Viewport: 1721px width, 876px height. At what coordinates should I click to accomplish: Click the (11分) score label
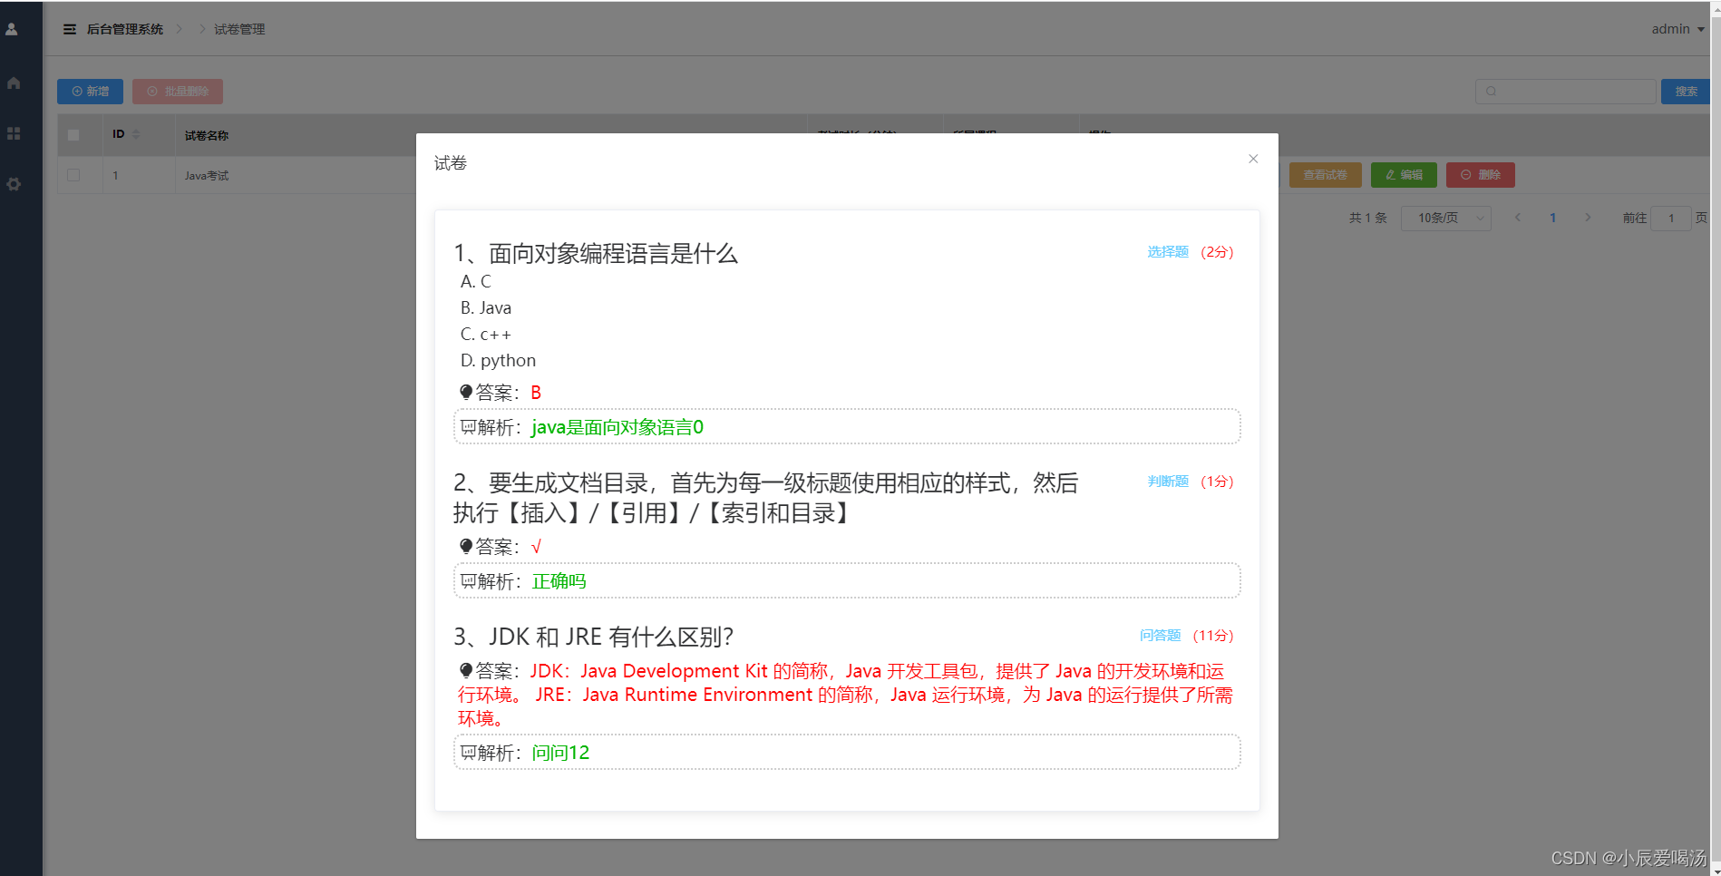[1213, 636]
